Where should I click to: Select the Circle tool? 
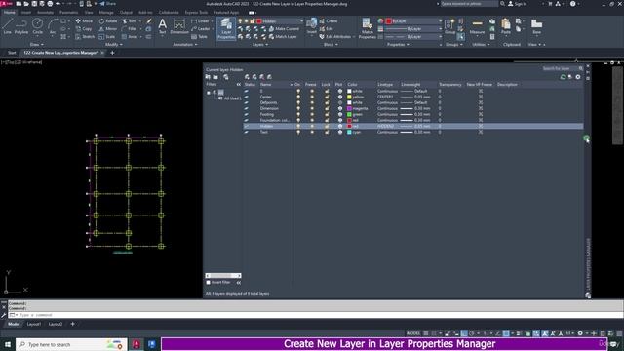coord(37,26)
